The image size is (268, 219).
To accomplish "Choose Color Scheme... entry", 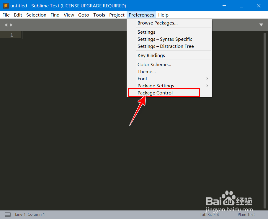I will pyautogui.click(x=169, y=65).
